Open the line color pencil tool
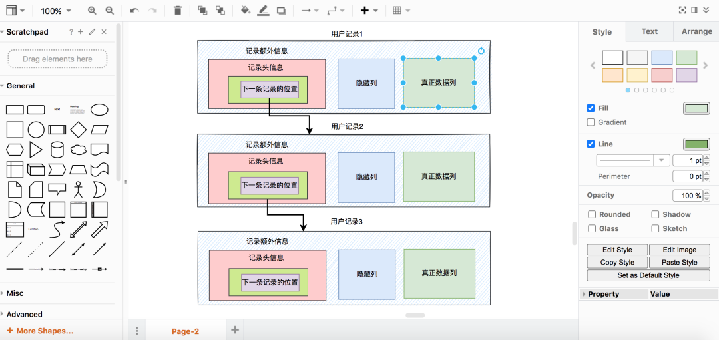 (263, 11)
